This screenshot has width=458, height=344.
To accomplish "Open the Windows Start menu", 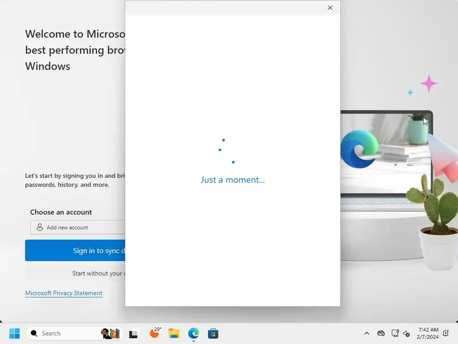I will click(15, 333).
